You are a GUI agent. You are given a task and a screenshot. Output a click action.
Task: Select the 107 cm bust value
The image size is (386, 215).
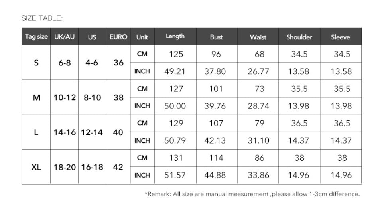point(216,123)
